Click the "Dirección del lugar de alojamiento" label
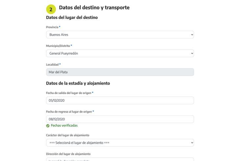This screenshot has width=243, height=161. pos(68,154)
